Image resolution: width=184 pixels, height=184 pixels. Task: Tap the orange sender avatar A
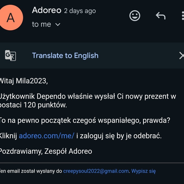[x=11, y=17]
